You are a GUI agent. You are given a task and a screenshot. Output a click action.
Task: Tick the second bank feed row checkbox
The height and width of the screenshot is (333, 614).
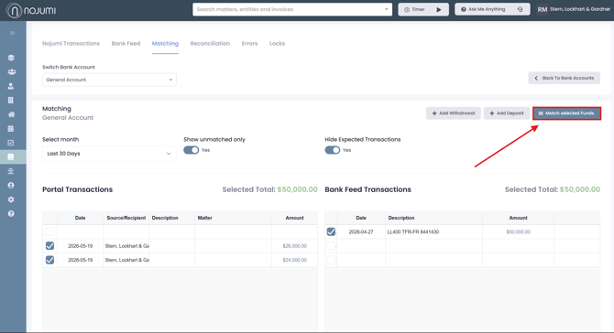click(x=331, y=246)
